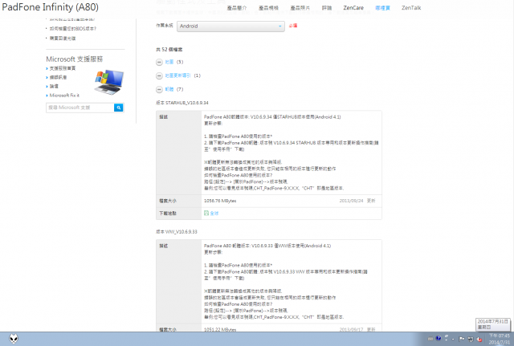This screenshot has width=514, height=346.
Task: Click the green download icon beside 全球
Action: coord(206,213)
